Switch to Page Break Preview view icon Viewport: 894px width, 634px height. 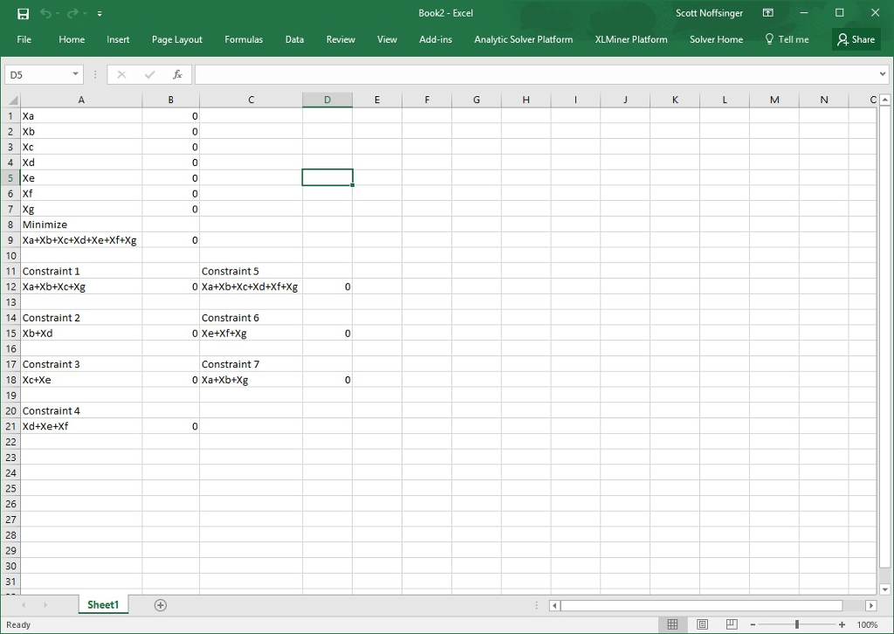732,624
